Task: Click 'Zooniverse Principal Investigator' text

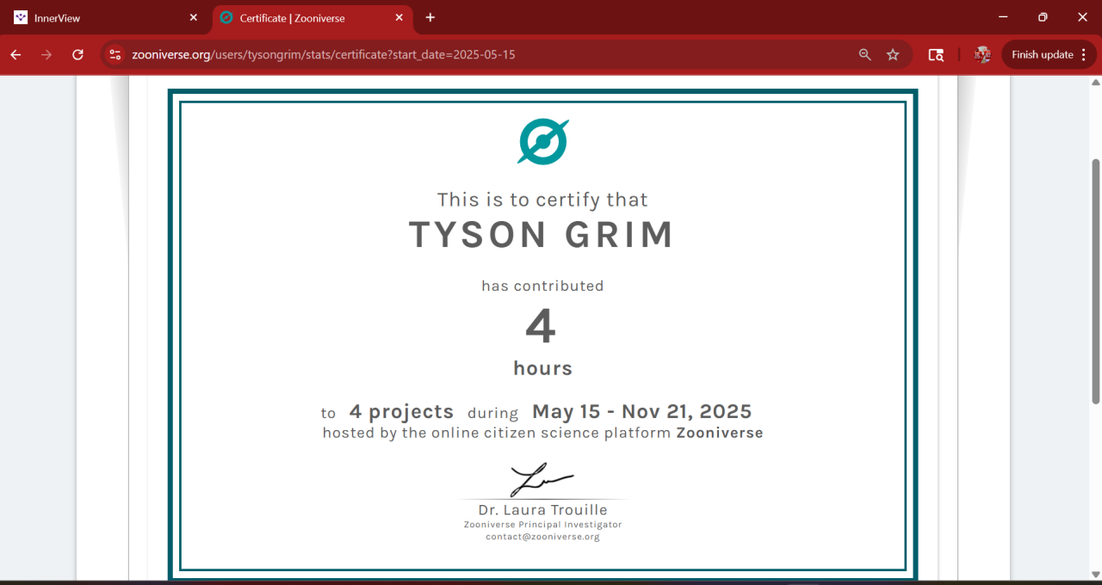Action: coord(542,524)
